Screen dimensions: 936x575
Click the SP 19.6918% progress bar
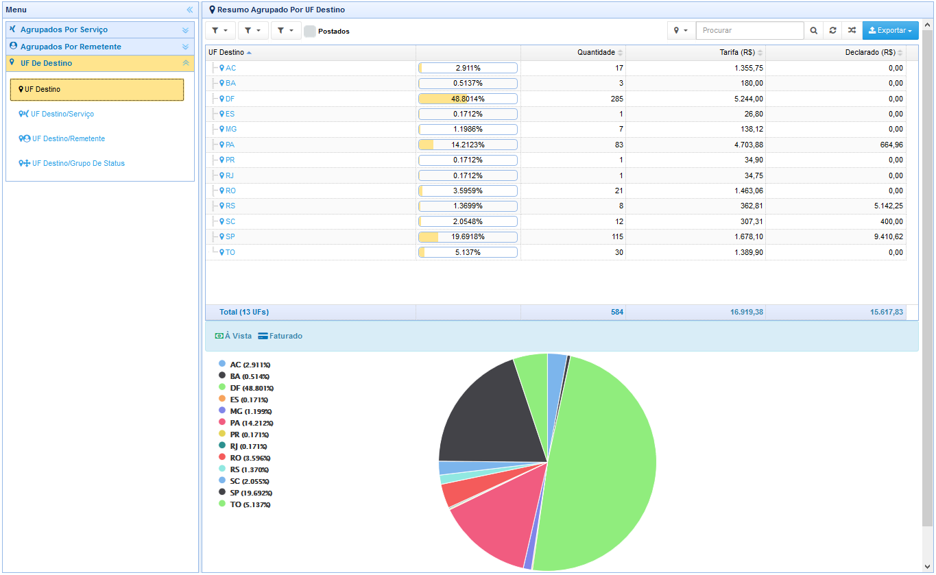[x=468, y=236]
